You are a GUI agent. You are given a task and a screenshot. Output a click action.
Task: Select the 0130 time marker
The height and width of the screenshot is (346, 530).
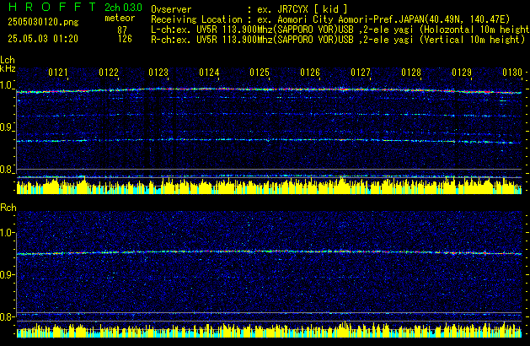512,73
